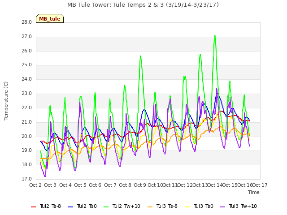Click the Temperature (C) axis label
The image size is (287, 215).
pos(6,101)
